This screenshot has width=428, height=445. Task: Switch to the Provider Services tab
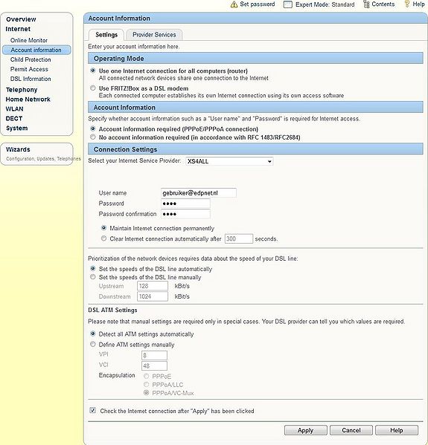[154, 35]
